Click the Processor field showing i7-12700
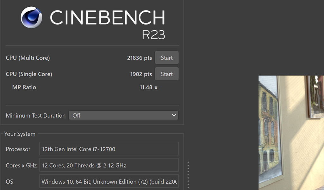 point(109,149)
